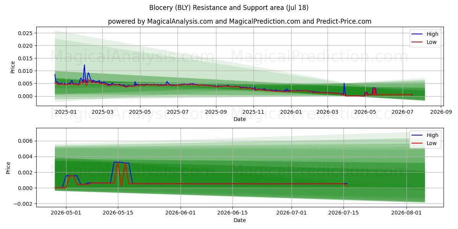
Task: Click the bottom chart x-axis label 2026-07-01
Action: (292, 213)
